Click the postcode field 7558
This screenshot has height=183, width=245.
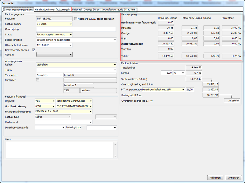[71, 90]
